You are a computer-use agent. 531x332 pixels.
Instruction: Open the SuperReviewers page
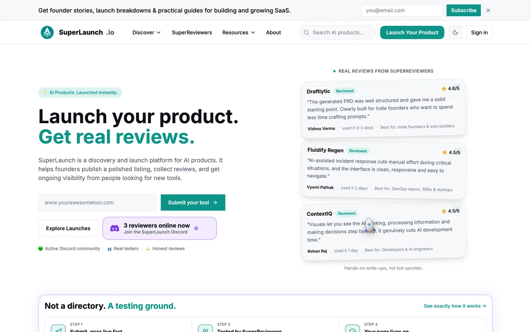pyautogui.click(x=192, y=32)
